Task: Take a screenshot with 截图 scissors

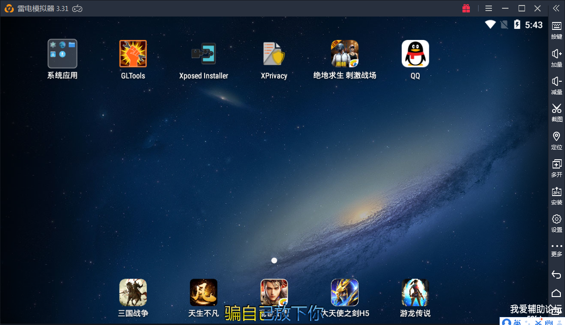Action: 556,112
